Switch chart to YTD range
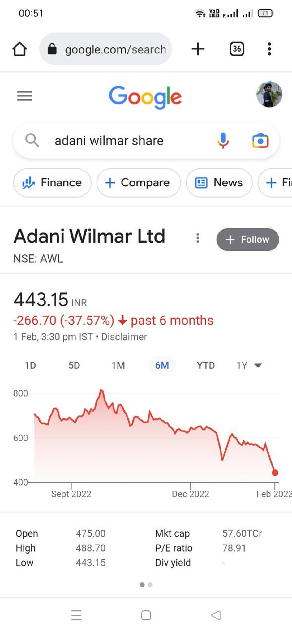This screenshot has height=633, width=292. pyautogui.click(x=206, y=366)
